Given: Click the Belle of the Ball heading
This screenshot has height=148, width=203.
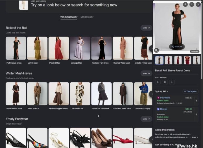Looking at the screenshot, I should coord(16,28).
